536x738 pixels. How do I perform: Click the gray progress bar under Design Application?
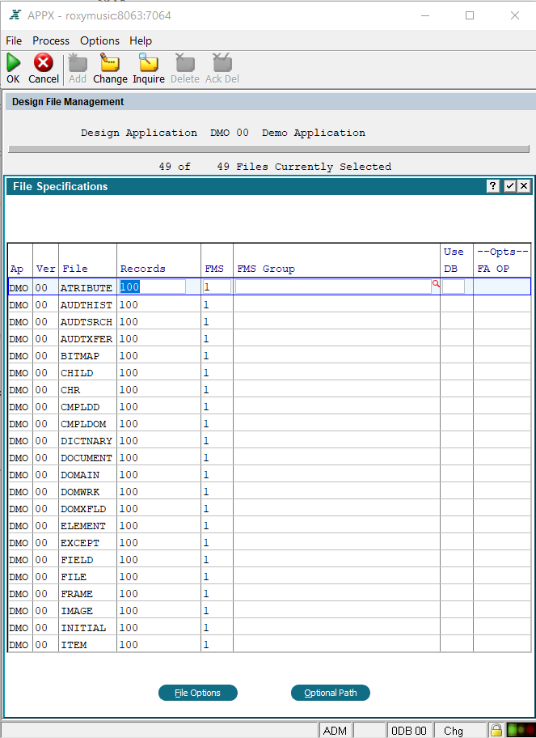[x=269, y=149]
